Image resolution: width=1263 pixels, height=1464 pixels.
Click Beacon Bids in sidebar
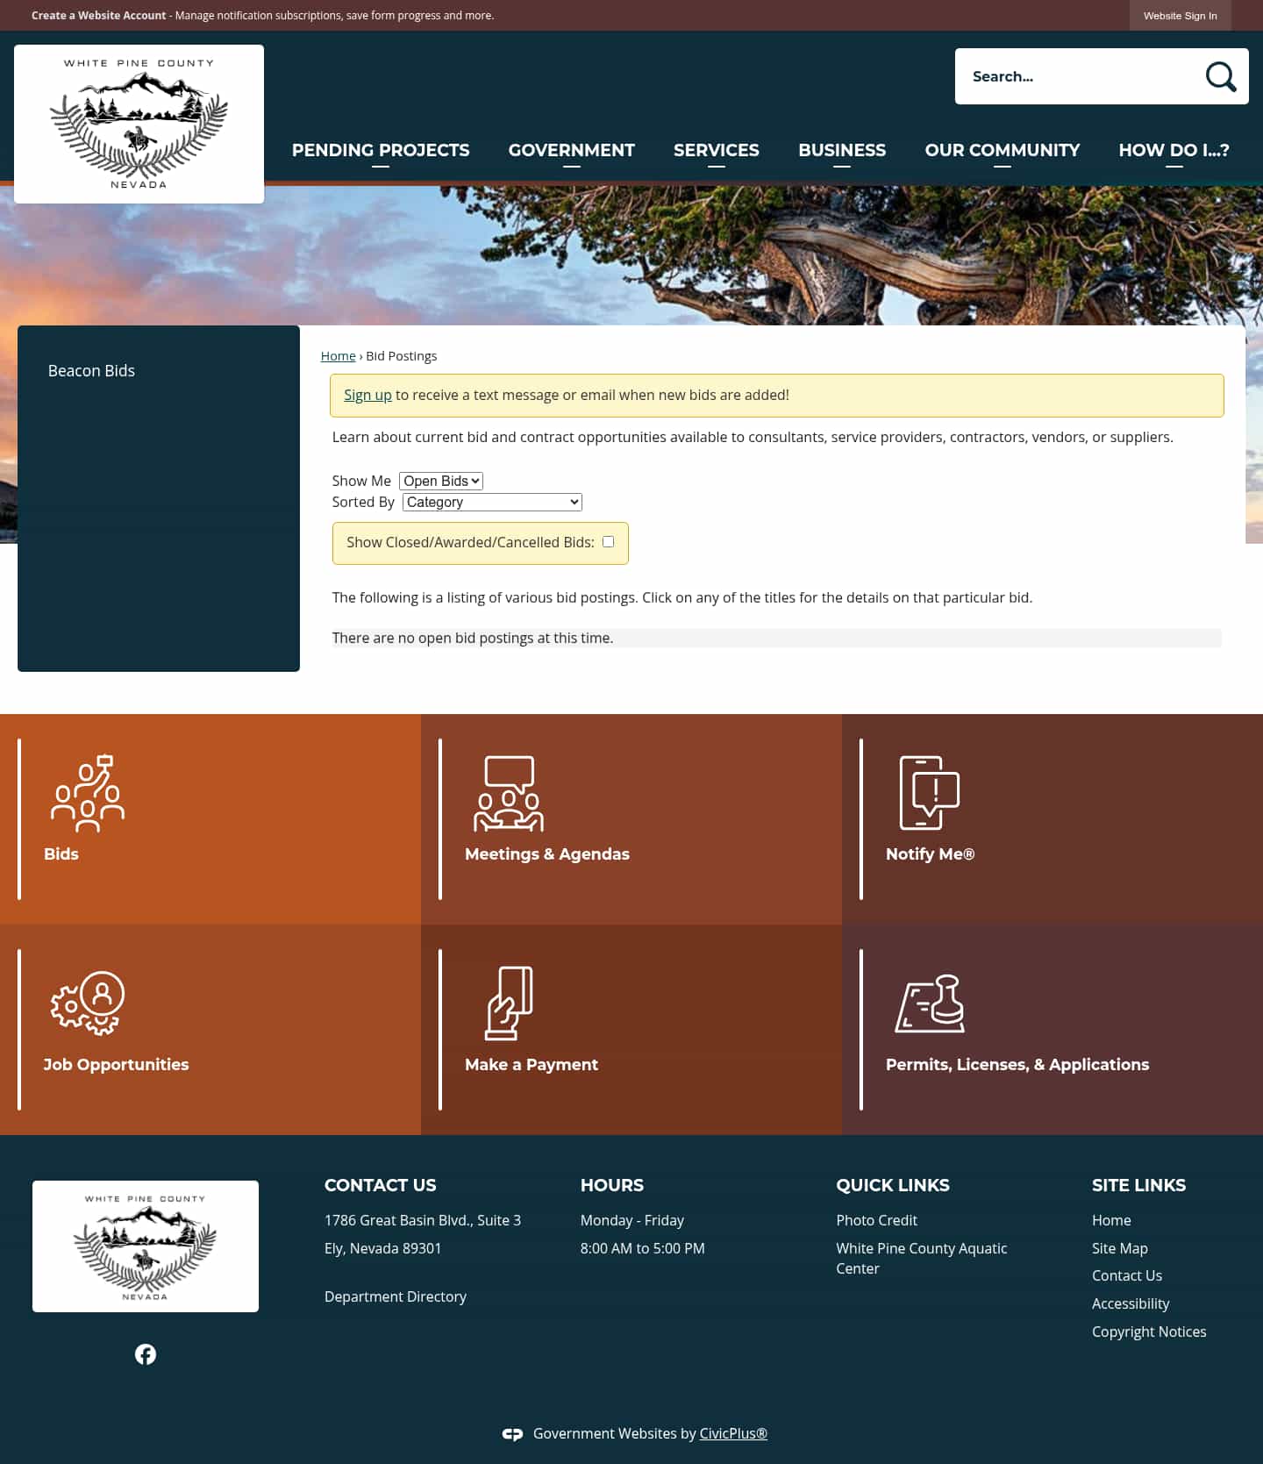tap(91, 371)
